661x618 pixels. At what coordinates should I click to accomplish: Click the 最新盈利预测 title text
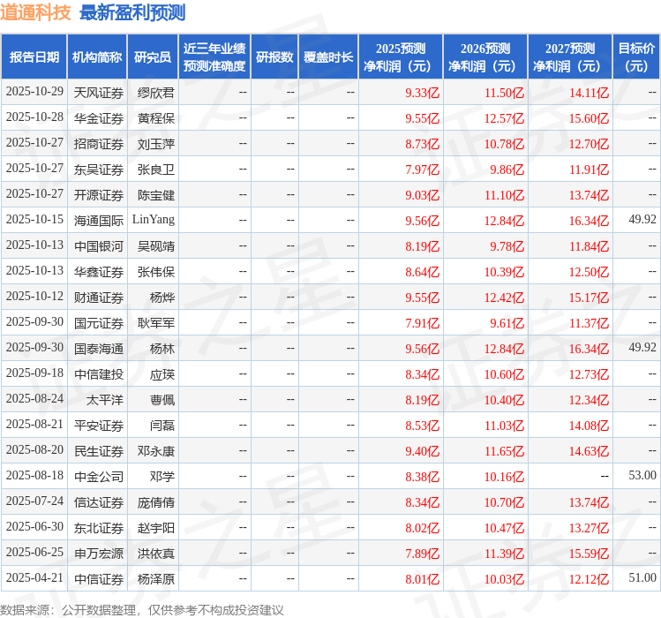pyautogui.click(x=132, y=12)
